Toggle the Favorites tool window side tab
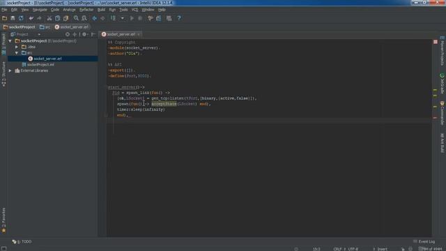Viewport: 446px width, 251px height. tap(3, 220)
